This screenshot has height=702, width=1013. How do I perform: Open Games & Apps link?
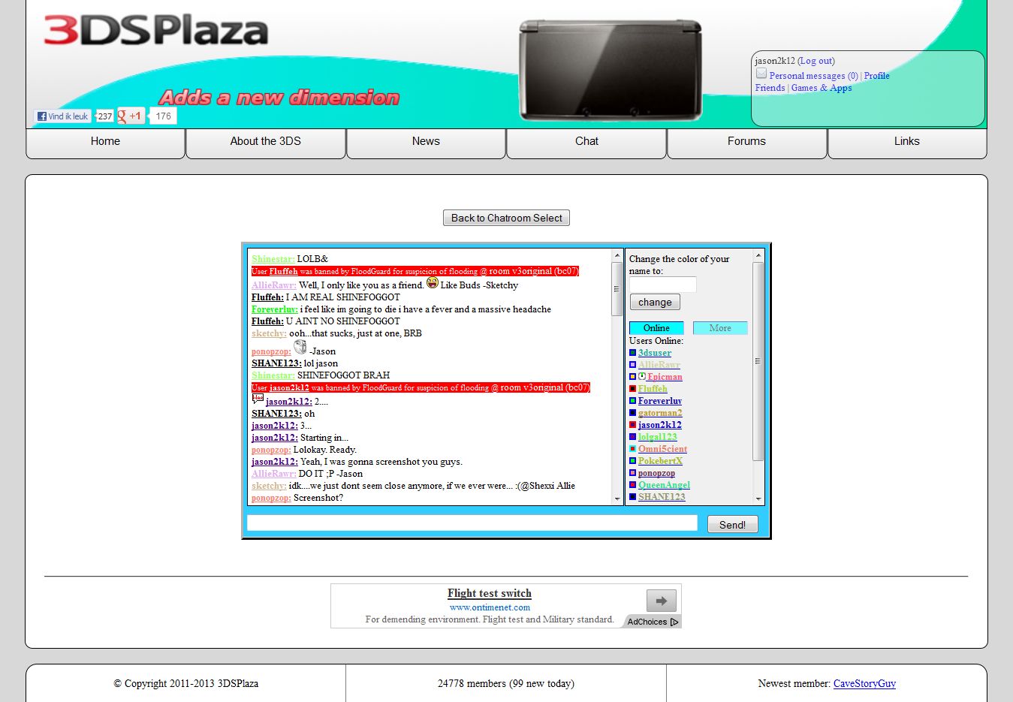pyautogui.click(x=822, y=88)
